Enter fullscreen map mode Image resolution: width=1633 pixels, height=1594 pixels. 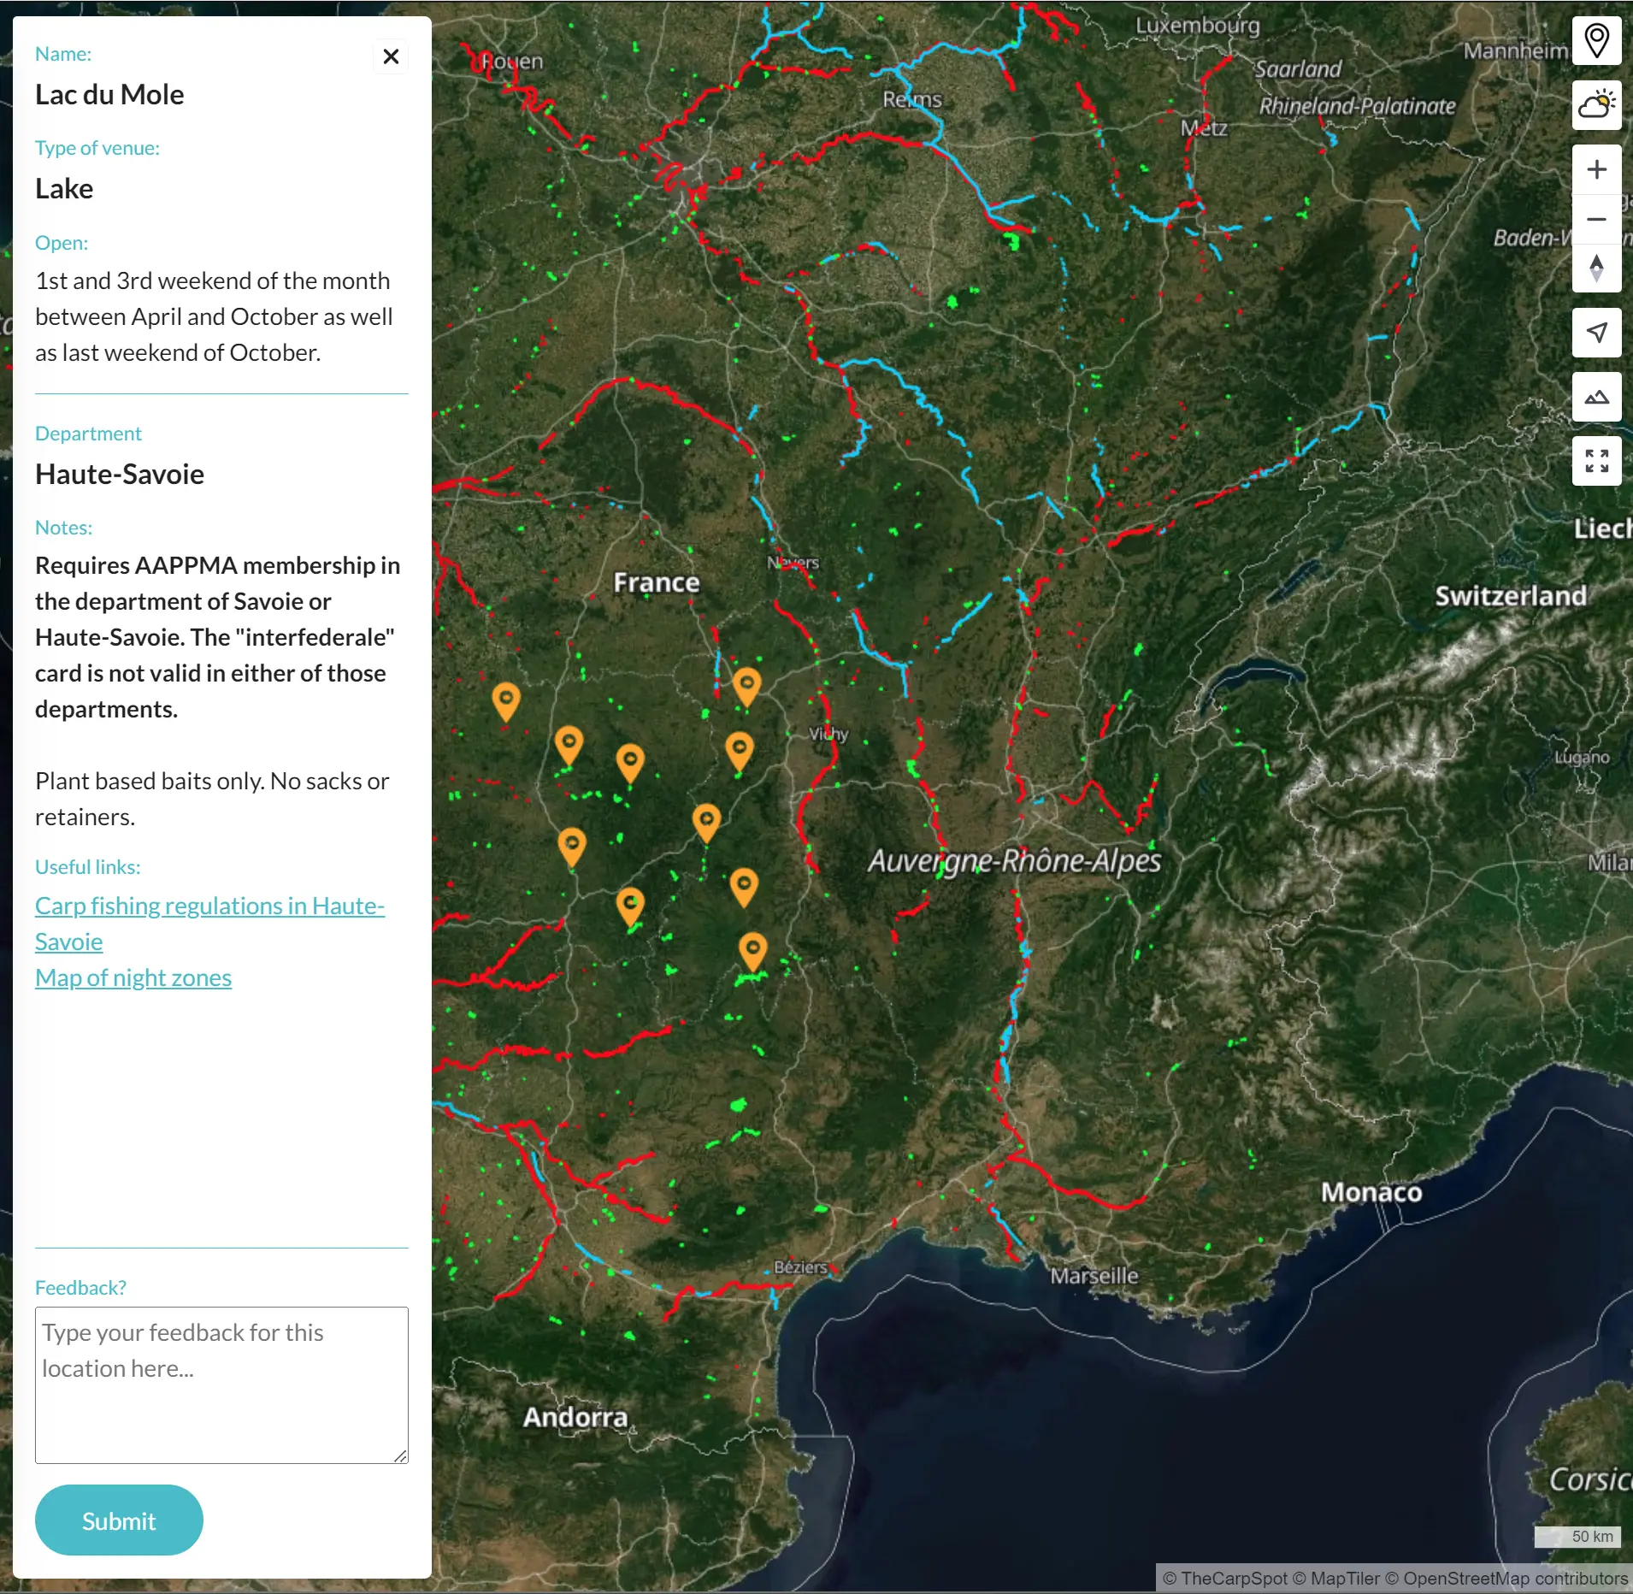tap(1596, 461)
